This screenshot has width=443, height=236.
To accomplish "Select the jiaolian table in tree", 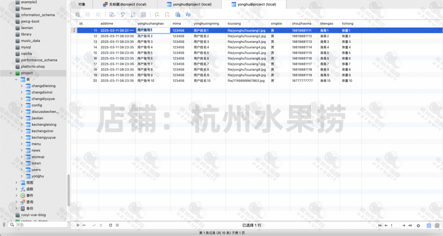I will 37,118.
